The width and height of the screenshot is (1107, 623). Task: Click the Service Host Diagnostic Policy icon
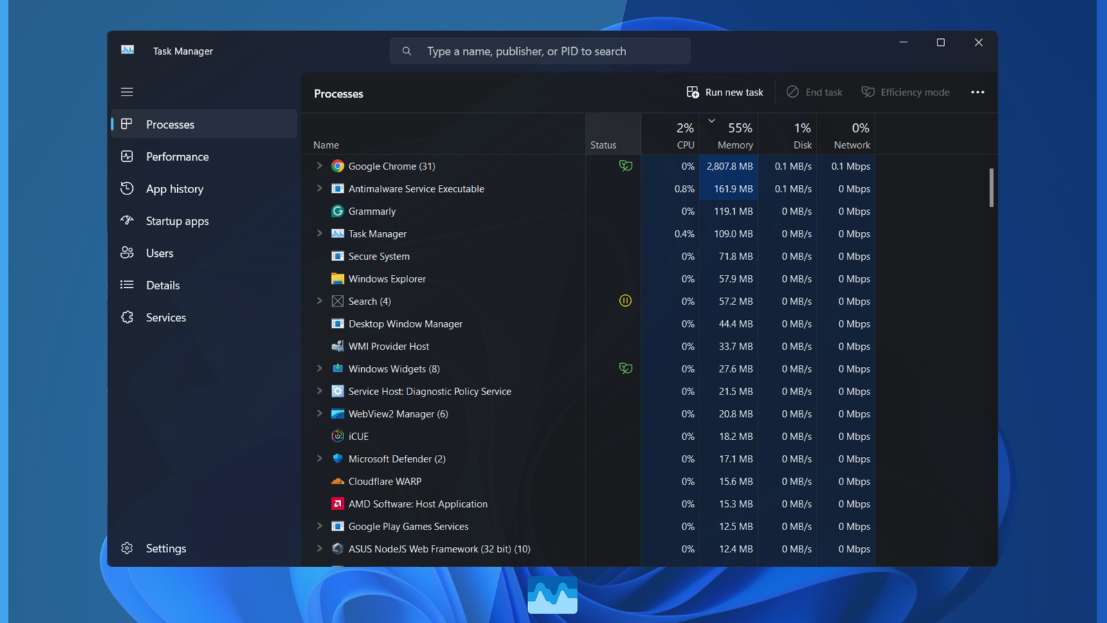tap(338, 391)
